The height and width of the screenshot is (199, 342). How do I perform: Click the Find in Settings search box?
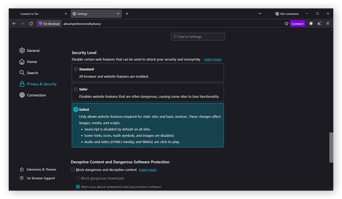[x=198, y=37]
